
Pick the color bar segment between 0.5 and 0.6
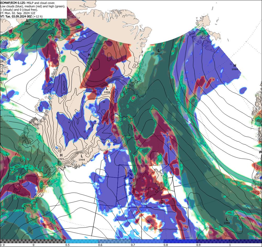[82, 241]
